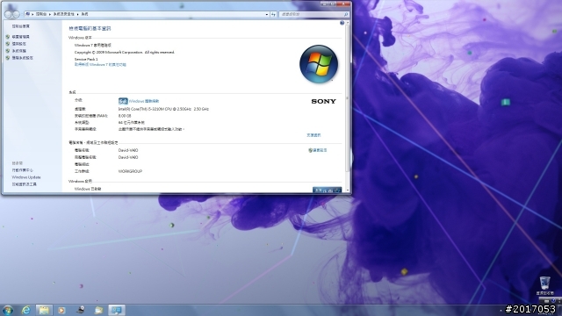Expand the arrow after 控制台 in the breadcrumb
562x316 pixels.
click(50, 14)
